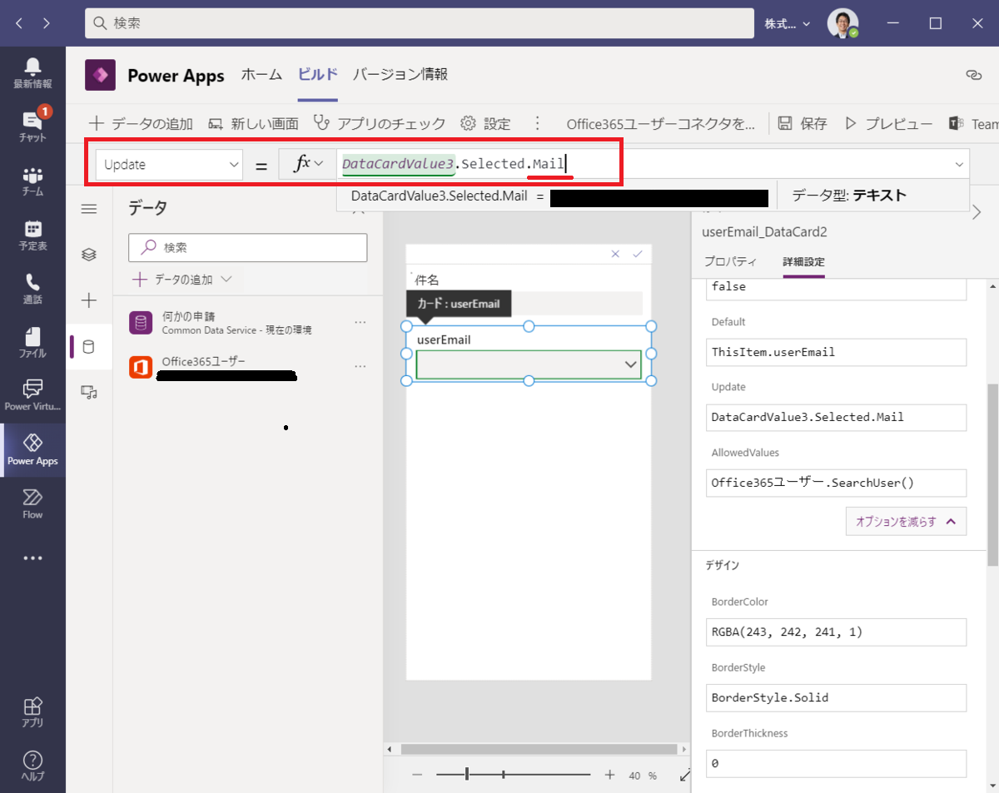The width and height of the screenshot is (999, 793).
Task: Show more apps ellipsis in sidebar
Action: 32,558
